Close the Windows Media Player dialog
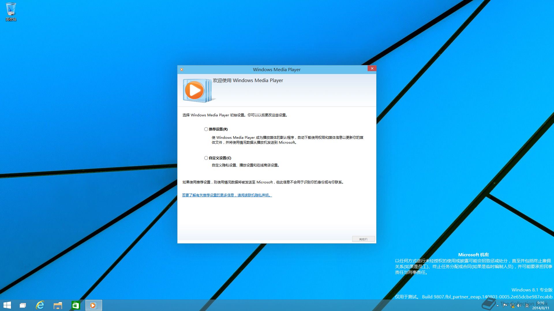The image size is (554, 311). [372, 68]
